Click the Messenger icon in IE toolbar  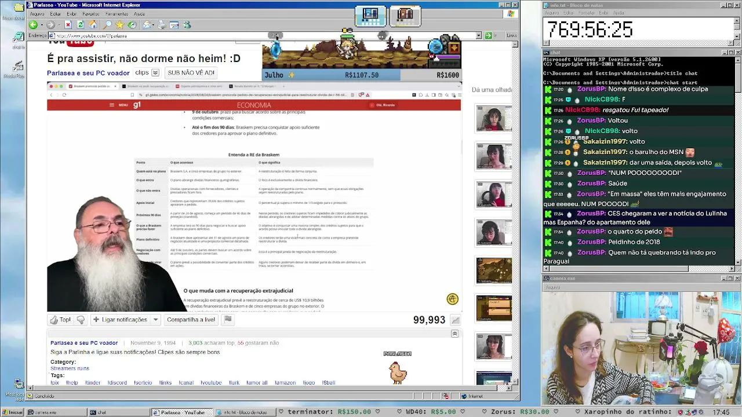187,25
